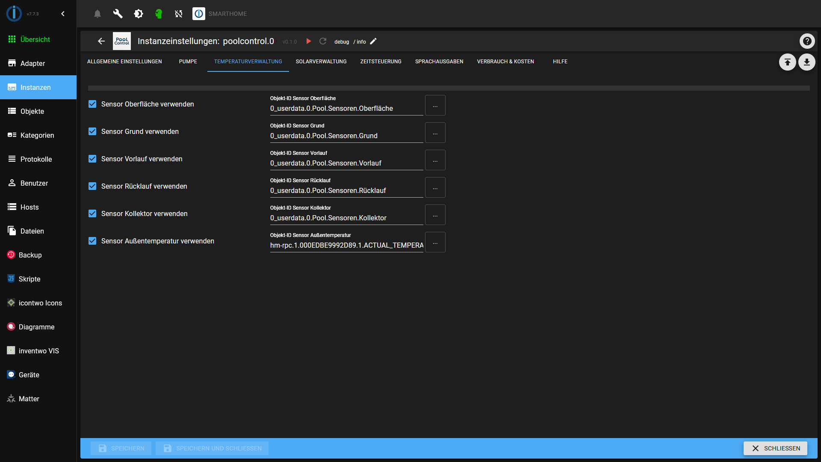Open the help question mark icon
This screenshot has height=462, width=821.
807,41
